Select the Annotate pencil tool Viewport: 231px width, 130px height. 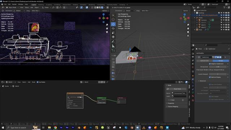pos(113,42)
